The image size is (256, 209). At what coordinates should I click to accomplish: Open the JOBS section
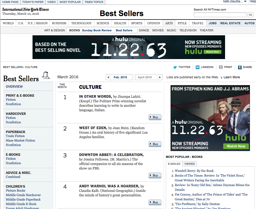(213, 23)
